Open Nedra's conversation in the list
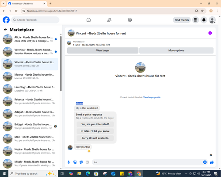The width and height of the screenshot is (221, 177). (x=30, y=151)
